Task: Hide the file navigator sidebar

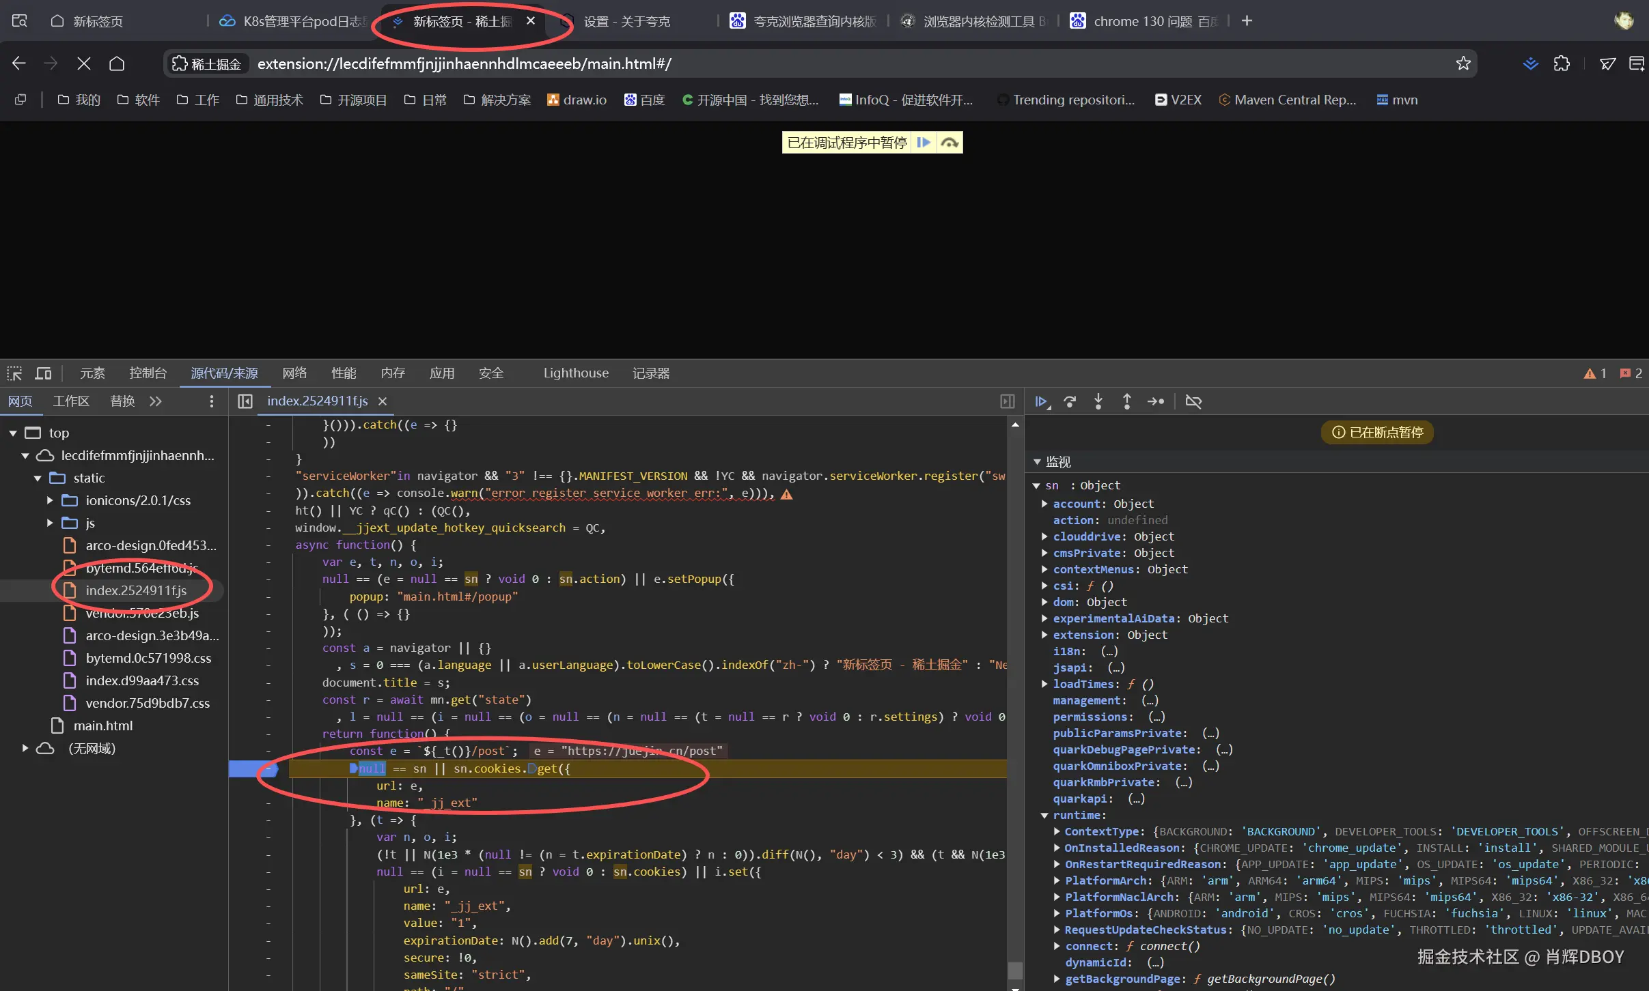Action: (x=245, y=401)
